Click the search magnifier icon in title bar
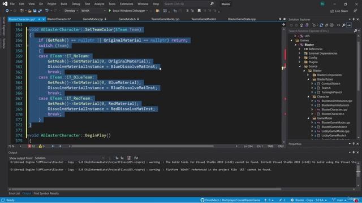 [212, 4]
